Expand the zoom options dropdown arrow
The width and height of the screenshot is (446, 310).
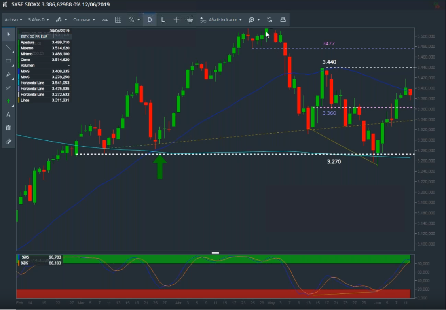(x=258, y=20)
